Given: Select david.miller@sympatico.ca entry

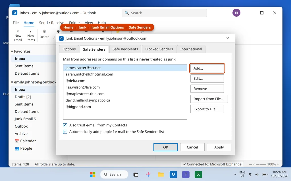Looking at the screenshot, I should (125, 100).
